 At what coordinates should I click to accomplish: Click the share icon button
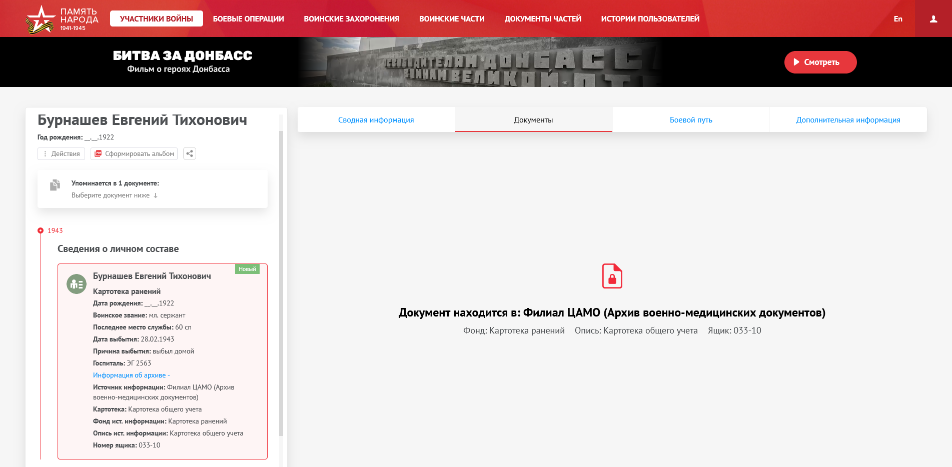click(190, 153)
